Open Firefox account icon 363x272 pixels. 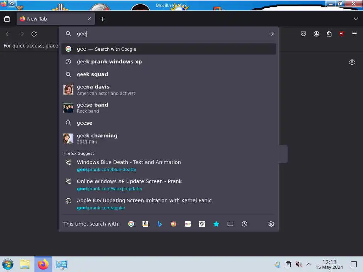(316, 34)
